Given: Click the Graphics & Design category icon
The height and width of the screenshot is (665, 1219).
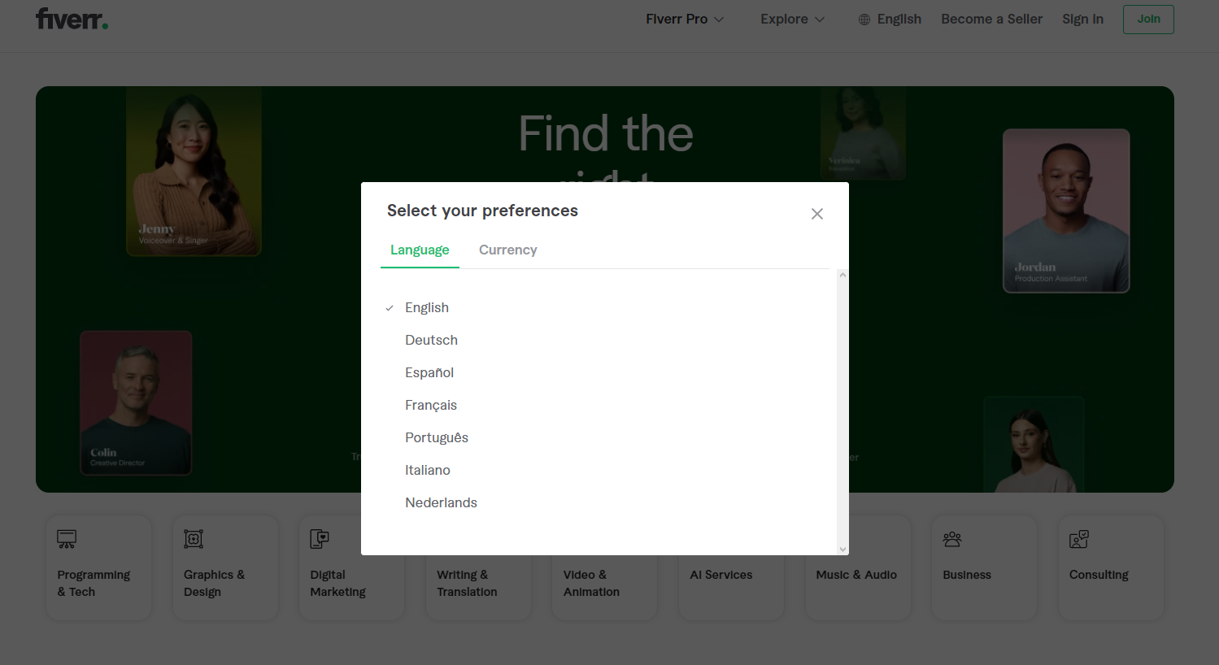Looking at the screenshot, I should (194, 539).
